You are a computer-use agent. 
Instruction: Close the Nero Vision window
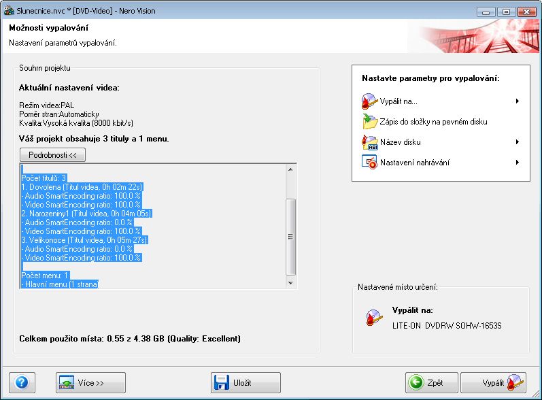[x=526, y=12]
